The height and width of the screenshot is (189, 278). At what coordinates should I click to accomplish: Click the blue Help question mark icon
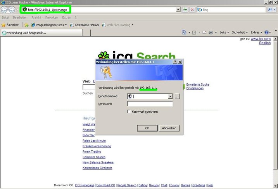click(x=266, y=33)
